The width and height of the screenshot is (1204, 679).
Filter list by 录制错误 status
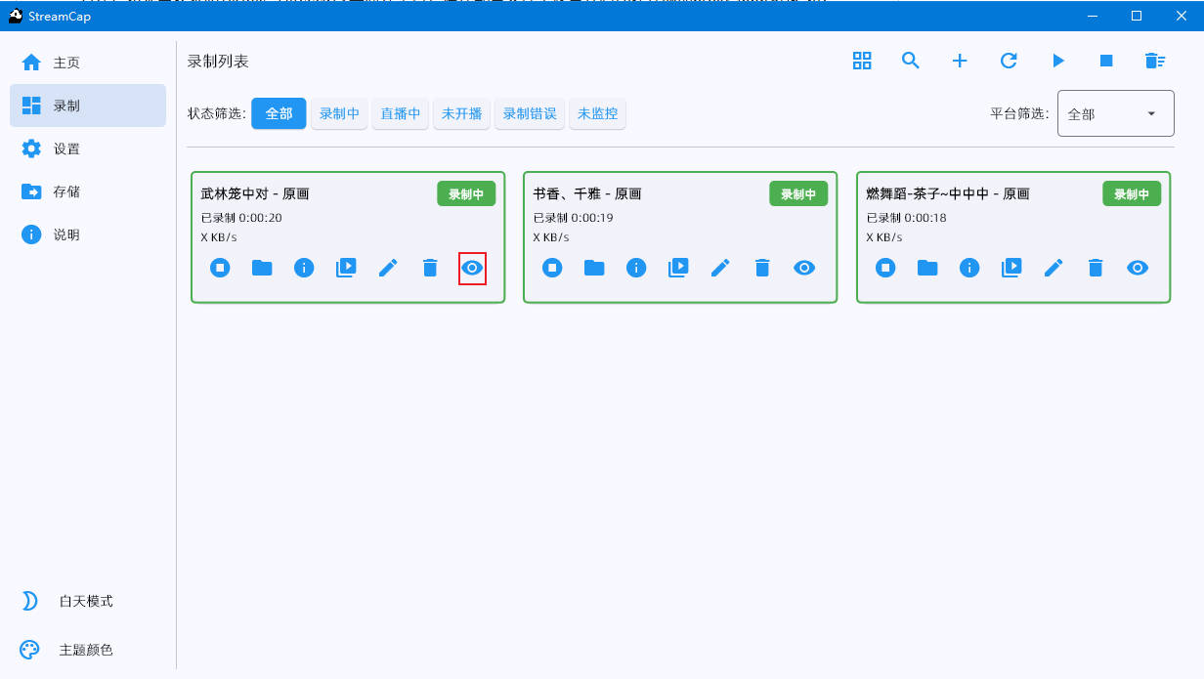529,113
